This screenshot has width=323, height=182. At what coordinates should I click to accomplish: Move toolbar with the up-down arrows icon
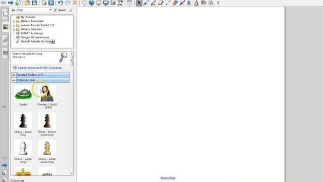pos(218,3)
